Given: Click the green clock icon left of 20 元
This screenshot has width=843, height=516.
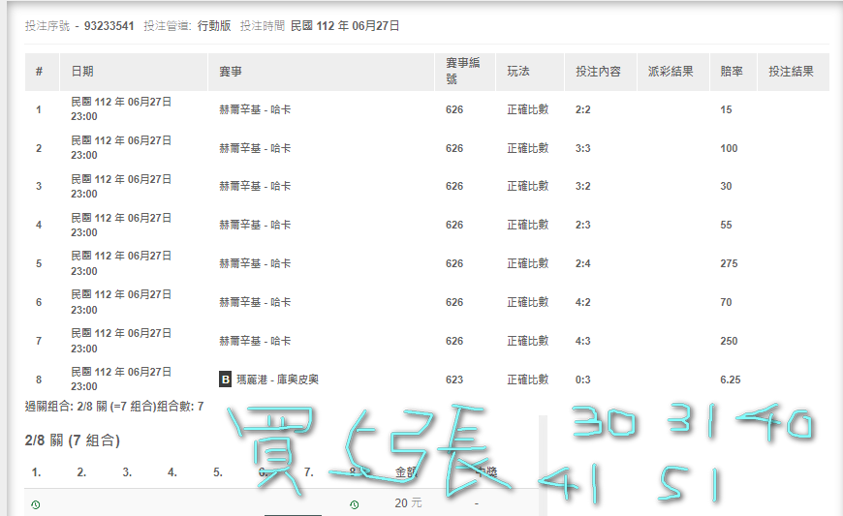Looking at the screenshot, I should [x=355, y=504].
